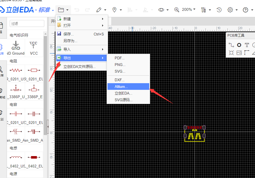255x178 pixels.
Task: Select the text tool in PCB库工具
Action: [x=247, y=45]
